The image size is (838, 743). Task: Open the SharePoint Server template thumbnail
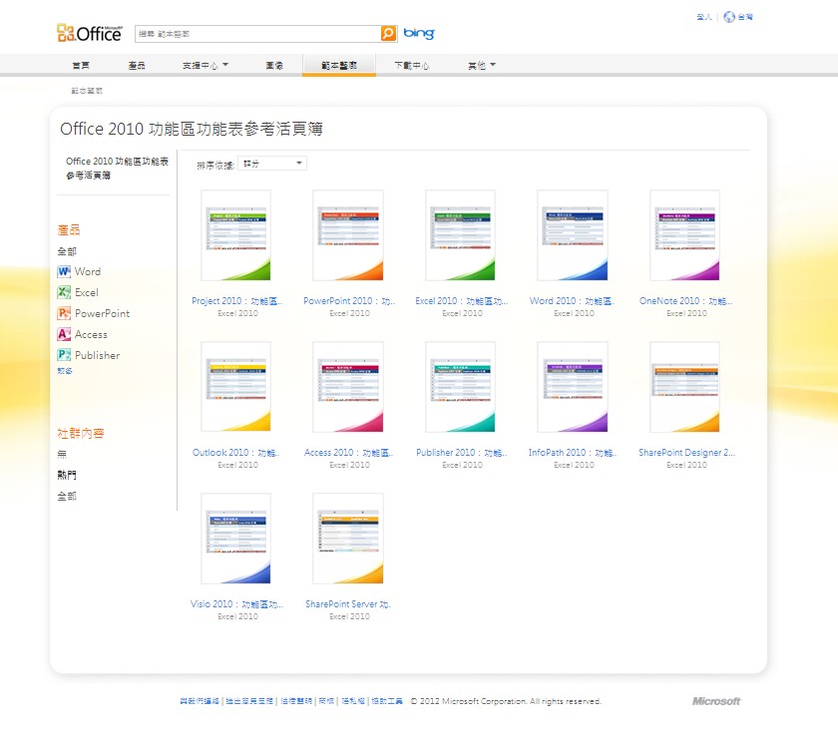click(348, 539)
